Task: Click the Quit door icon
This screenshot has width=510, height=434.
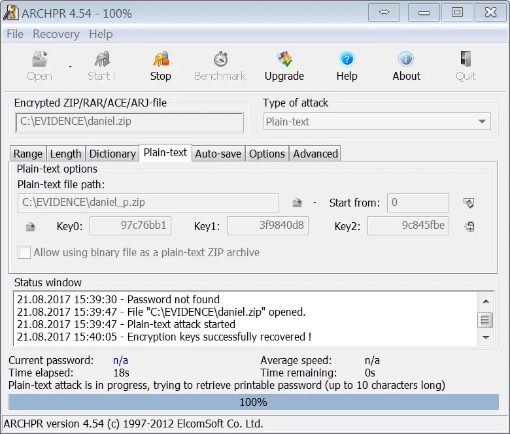Action: coord(466,60)
